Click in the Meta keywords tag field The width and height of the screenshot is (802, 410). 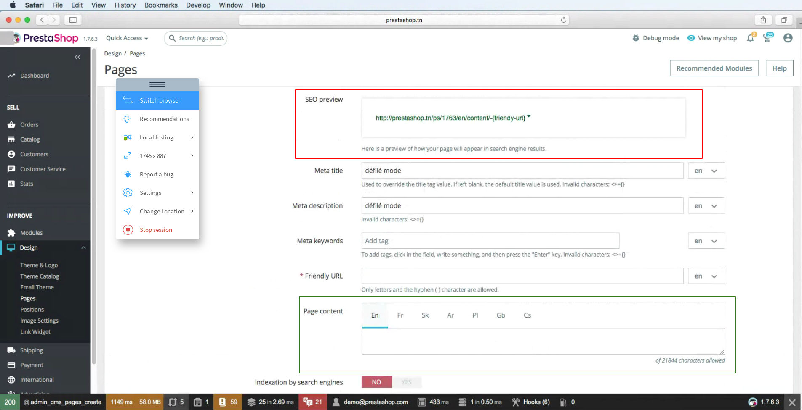490,241
